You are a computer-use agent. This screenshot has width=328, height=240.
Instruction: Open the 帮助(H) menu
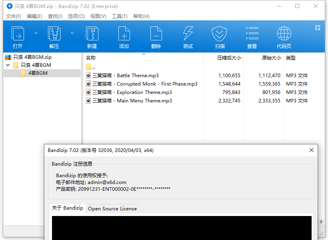(141, 16)
